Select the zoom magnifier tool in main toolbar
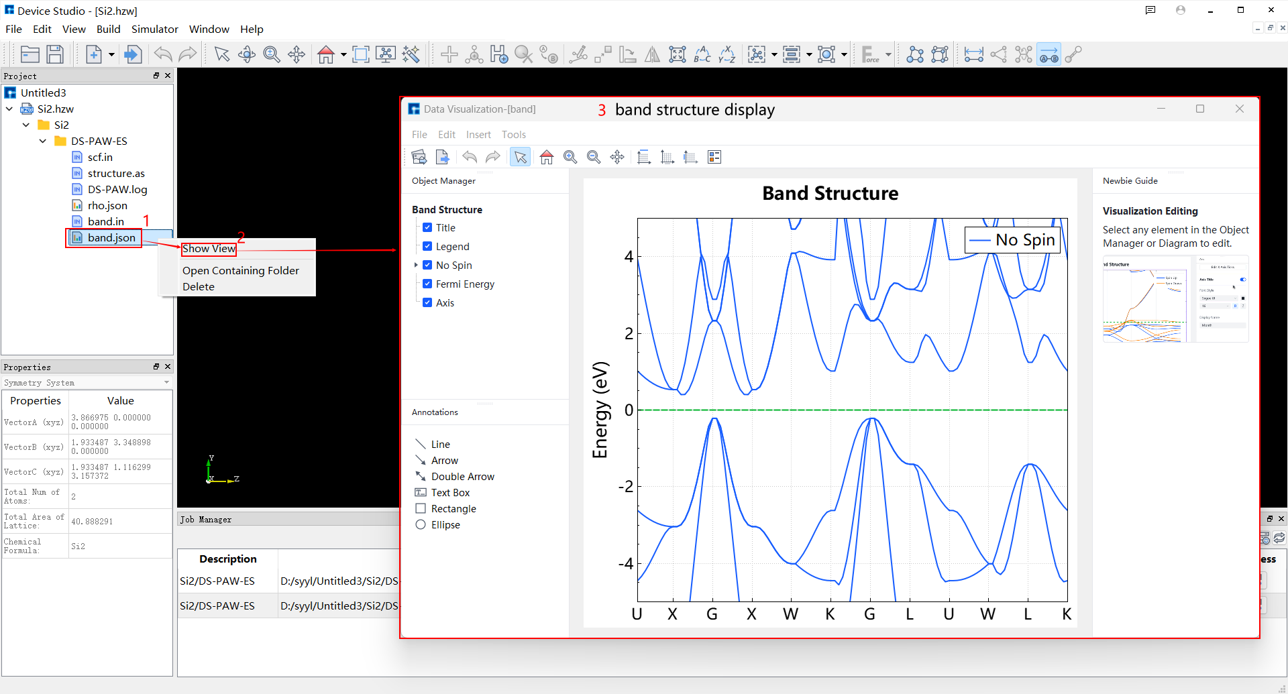Image resolution: width=1288 pixels, height=694 pixels. tap(272, 54)
